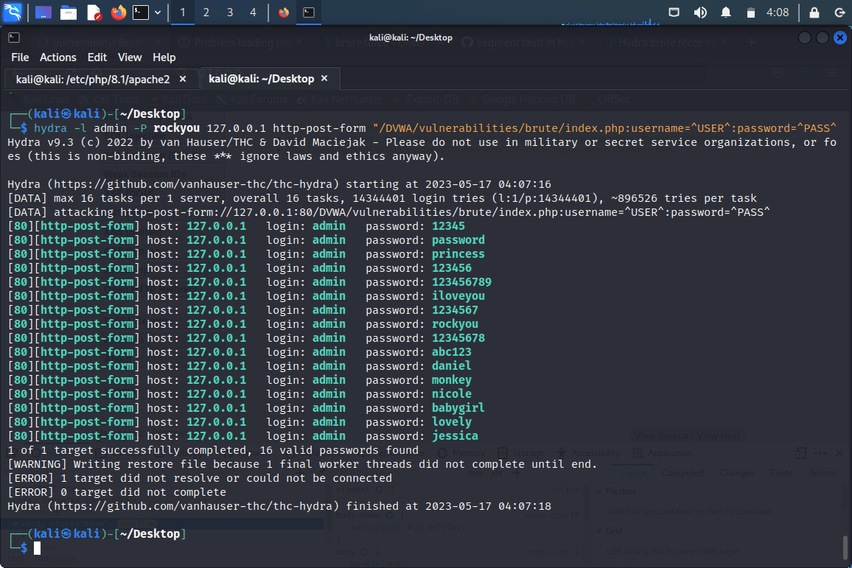Open the File menu
This screenshot has width=852, height=568.
pyautogui.click(x=20, y=57)
